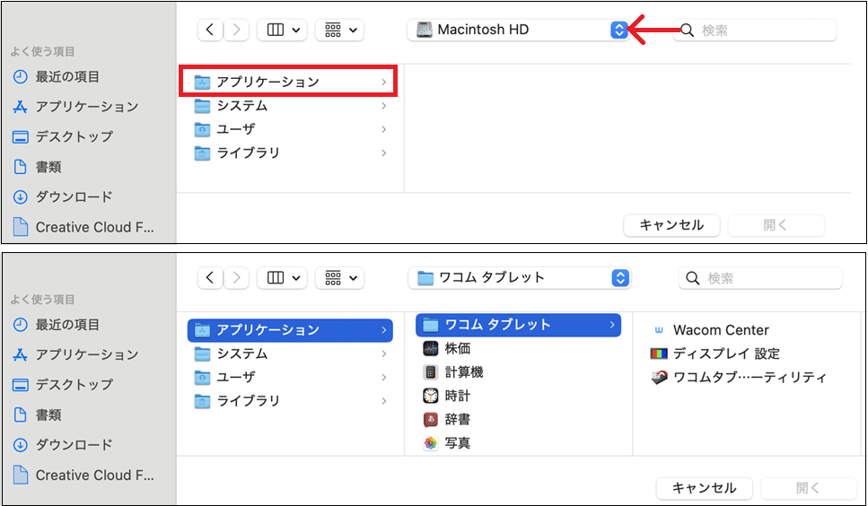Select アプリケーション in top dialog sidebar

pyautogui.click(x=75, y=107)
